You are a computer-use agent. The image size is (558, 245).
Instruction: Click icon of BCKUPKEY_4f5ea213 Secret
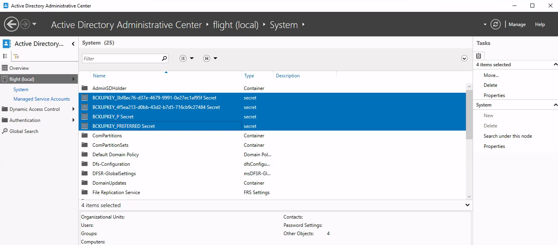click(84, 107)
